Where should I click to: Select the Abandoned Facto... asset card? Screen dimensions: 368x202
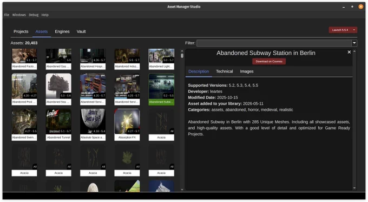point(24,59)
